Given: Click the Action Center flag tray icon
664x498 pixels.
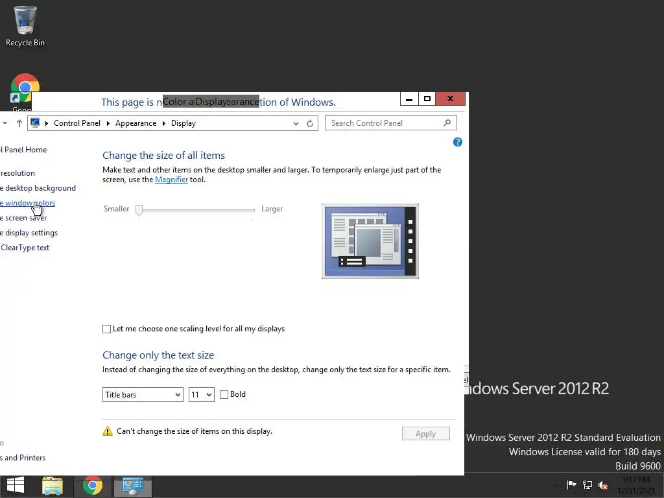Looking at the screenshot, I should pos(572,485).
